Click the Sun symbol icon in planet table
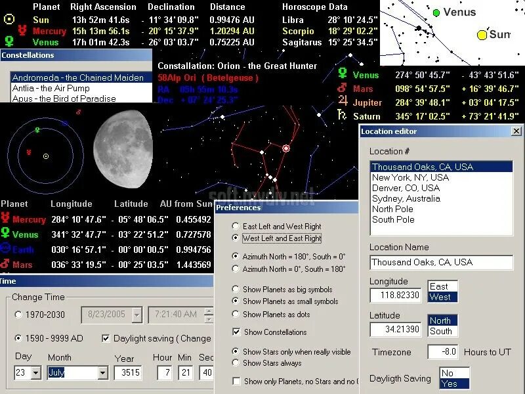Viewport: 525px width, 394px height. coord(9,19)
